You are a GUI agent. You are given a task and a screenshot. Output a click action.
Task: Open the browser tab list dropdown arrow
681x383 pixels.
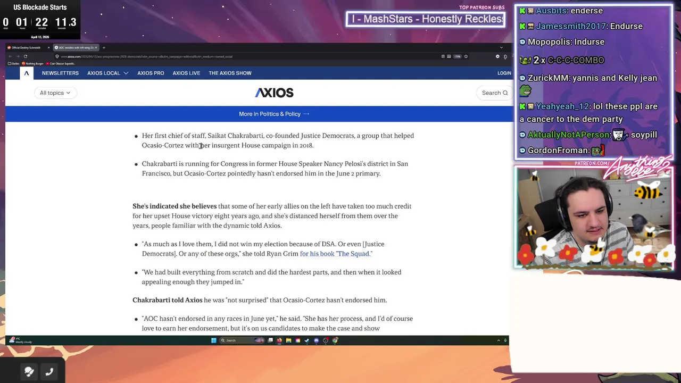click(501, 47)
